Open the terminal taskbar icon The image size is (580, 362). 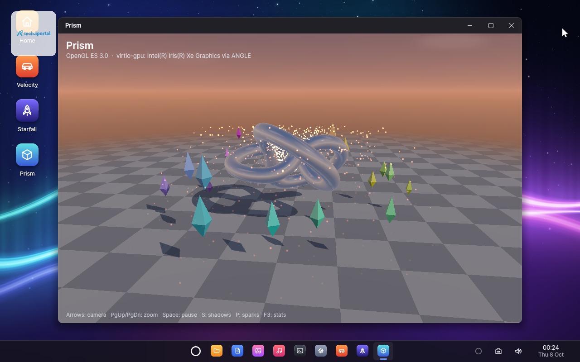click(300, 351)
